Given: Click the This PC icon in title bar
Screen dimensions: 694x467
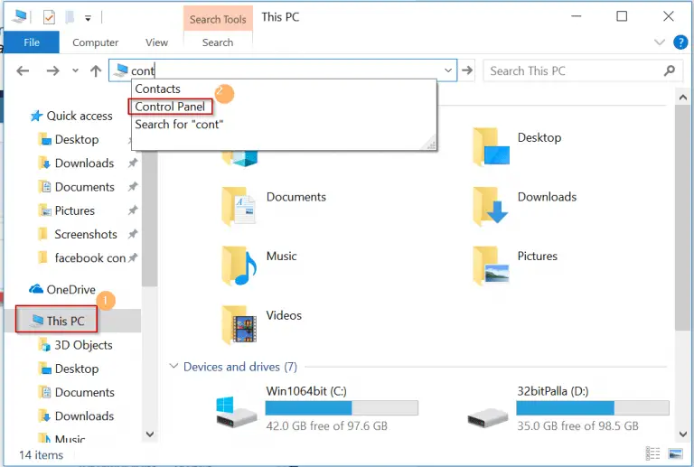Looking at the screenshot, I should tap(18, 17).
